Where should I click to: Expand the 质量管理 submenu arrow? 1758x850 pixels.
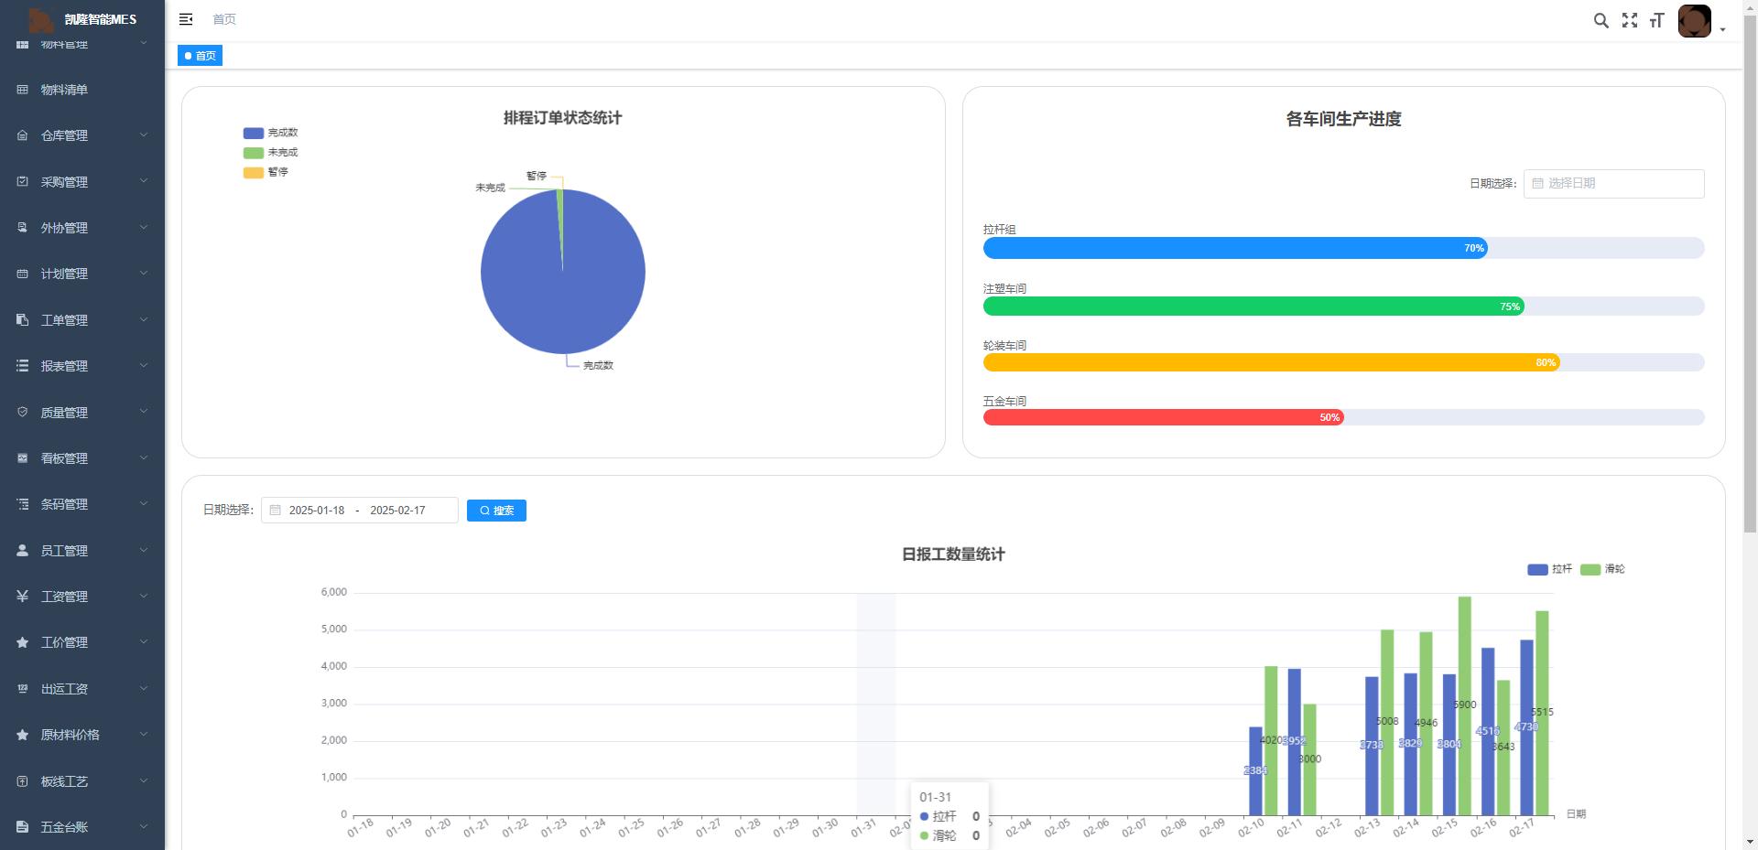click(x=144, y=412)
